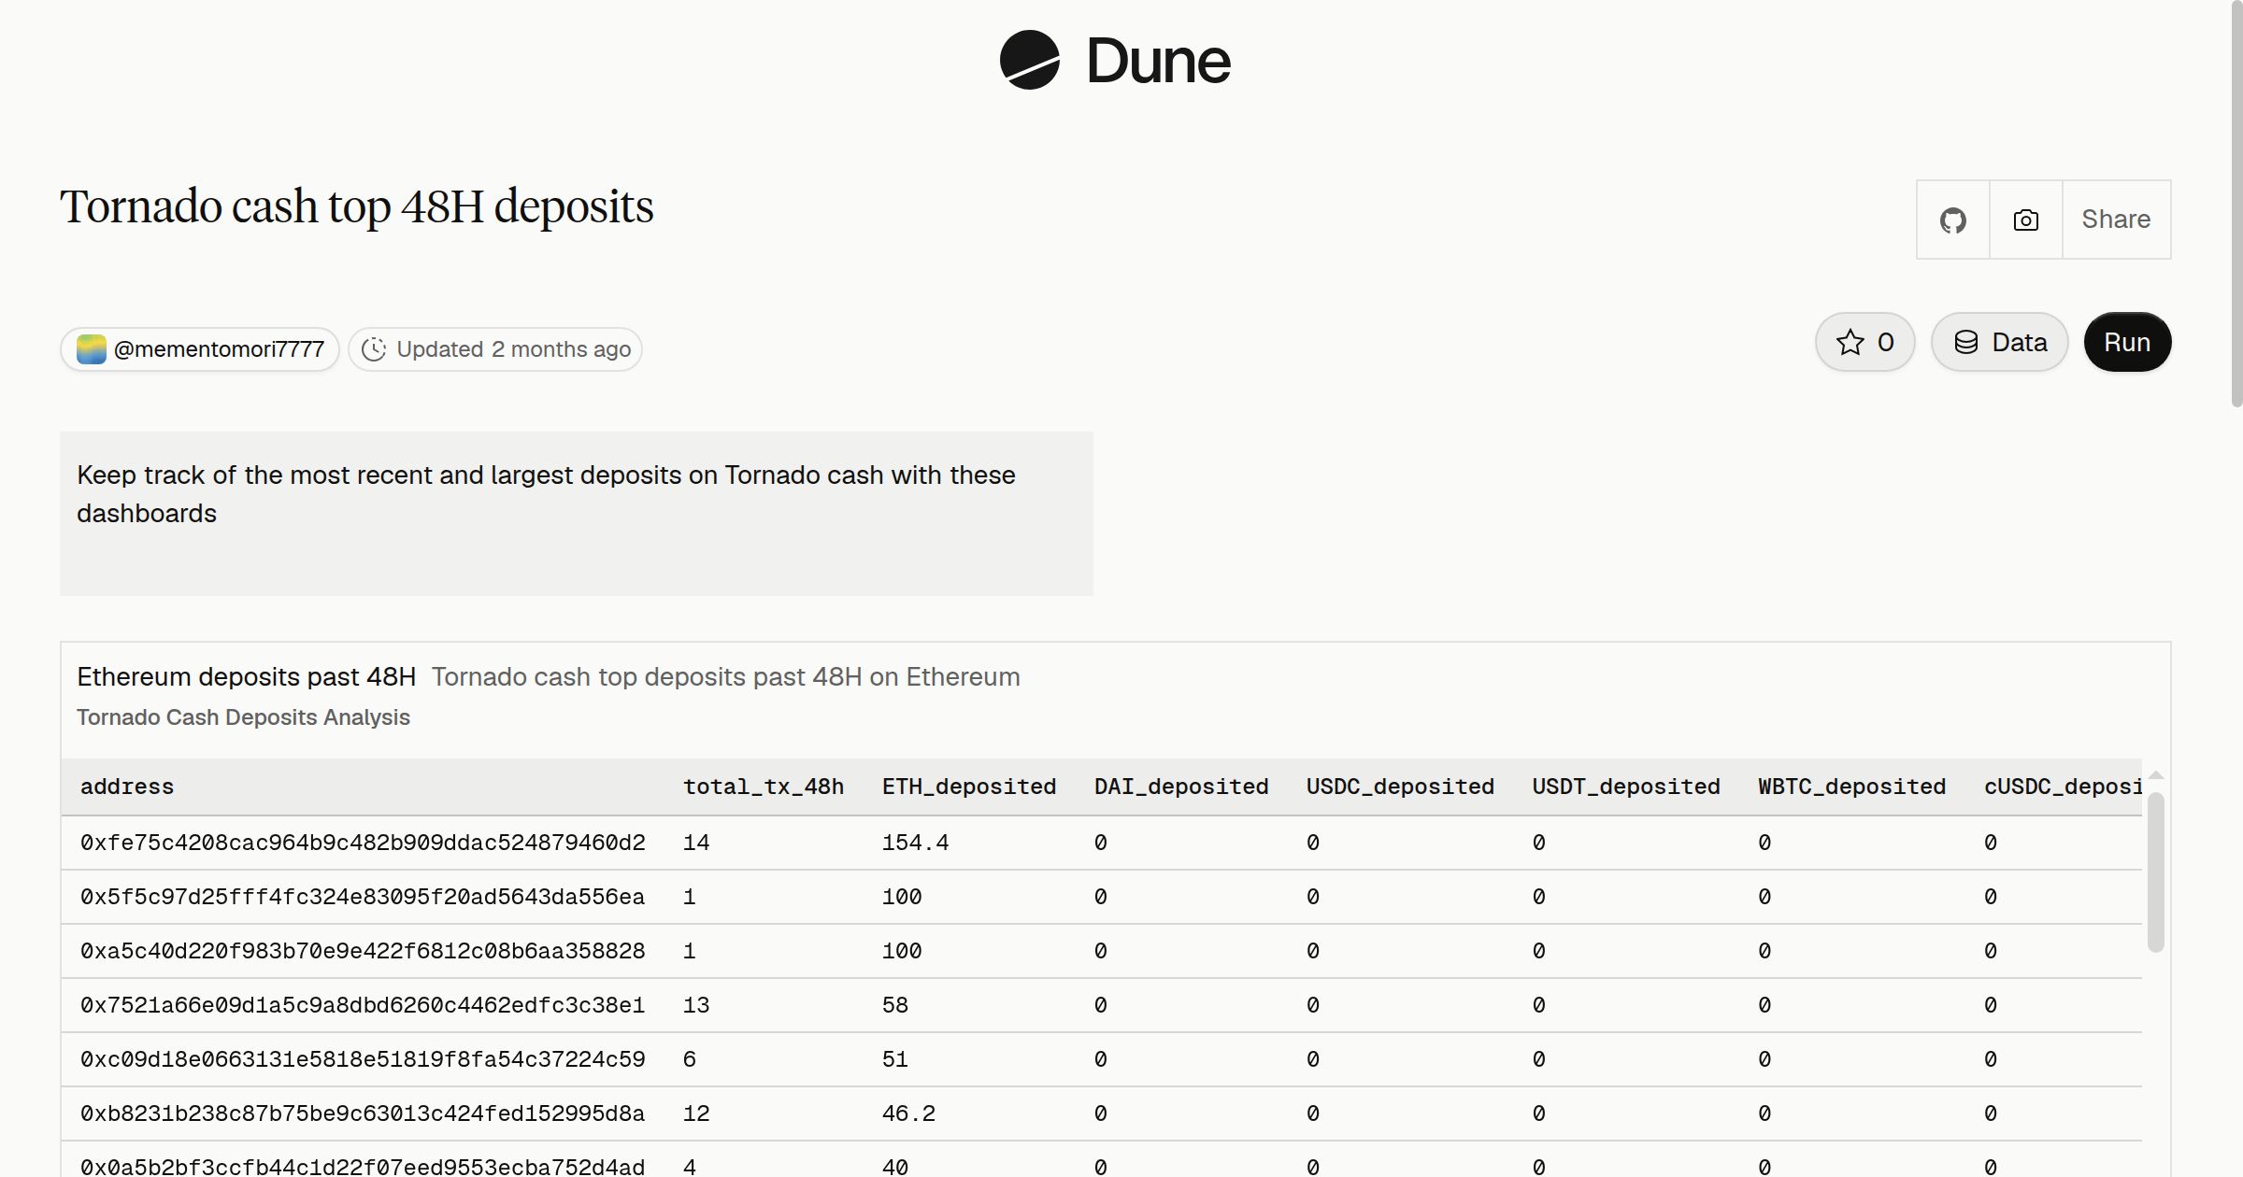2243x1177 pixels.
Task: Open Ethereum deposits past 48H title
Action: (247, 676)
